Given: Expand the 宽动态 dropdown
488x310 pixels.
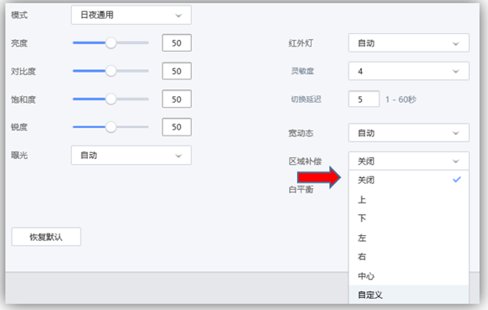Looking at the screenshot, I should tap(408, 133).
